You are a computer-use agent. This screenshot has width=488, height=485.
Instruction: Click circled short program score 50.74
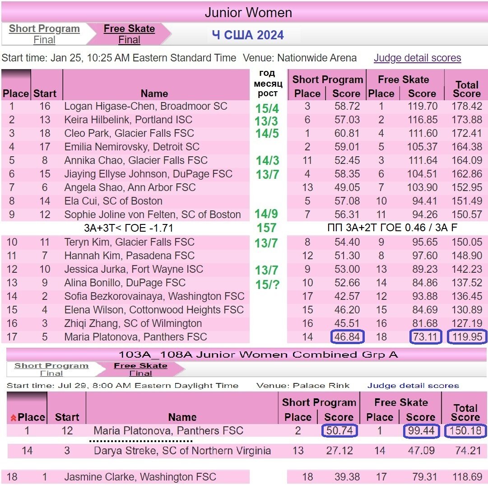(x=339, y=431)
